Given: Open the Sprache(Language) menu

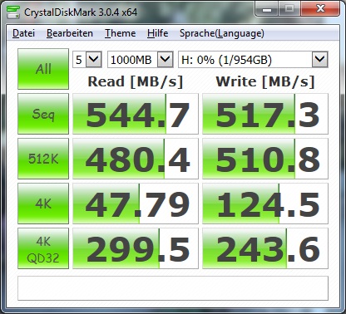Looking at the screenshot, I should click(222, 33).
